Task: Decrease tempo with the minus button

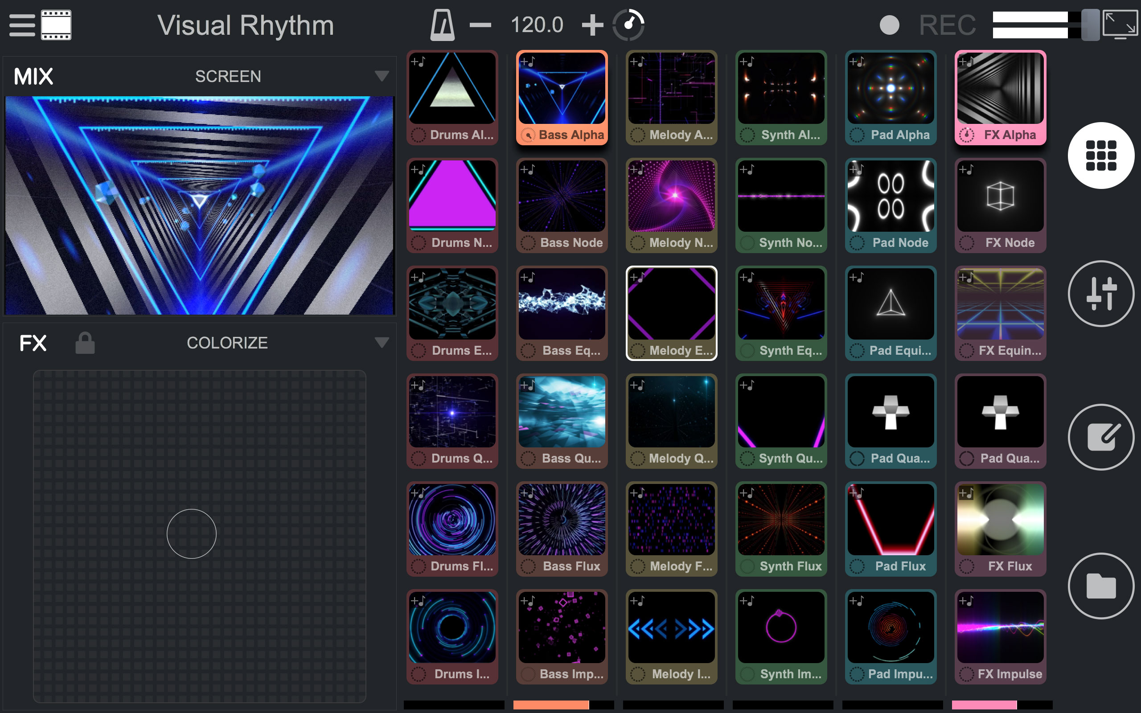Action: [x=480, y=25]
